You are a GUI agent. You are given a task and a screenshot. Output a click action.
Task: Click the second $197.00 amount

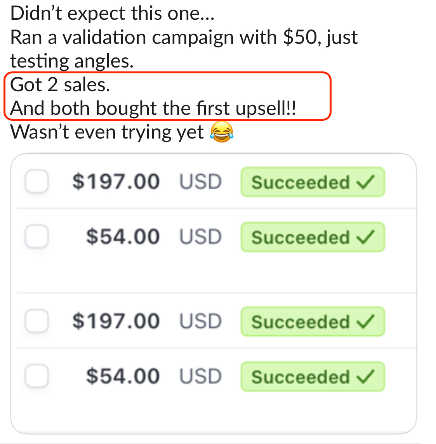click(x=116, y=321)
